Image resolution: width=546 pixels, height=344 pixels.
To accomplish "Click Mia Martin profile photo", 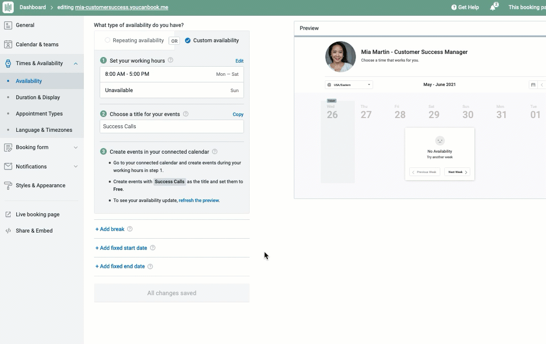I will click(x=340, y=56).
